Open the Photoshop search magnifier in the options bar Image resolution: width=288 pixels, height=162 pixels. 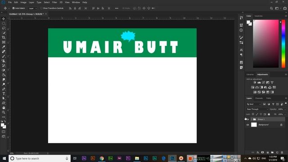point(271,8)
